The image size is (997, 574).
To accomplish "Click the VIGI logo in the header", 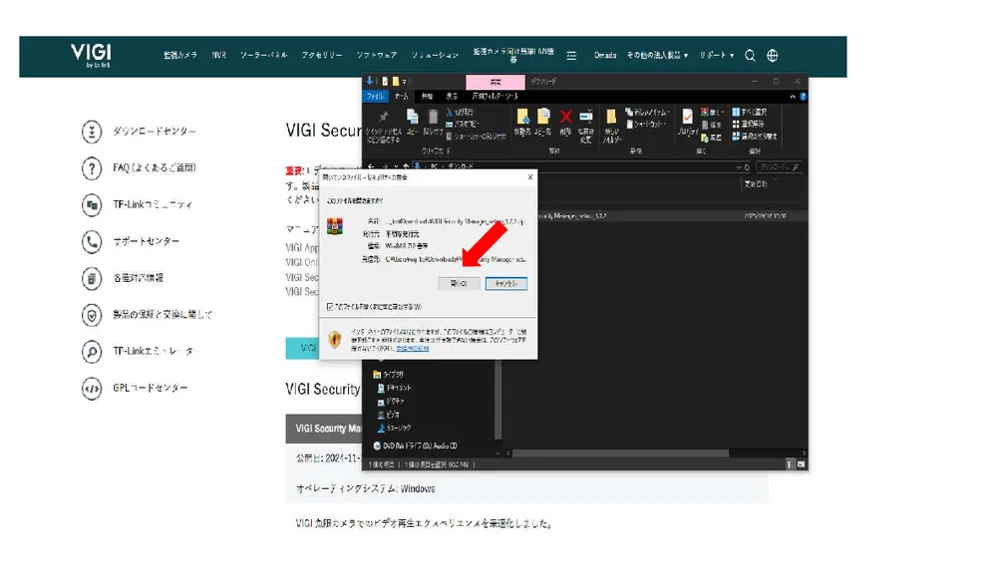I will pyautogui.click(x=91, y=55).
